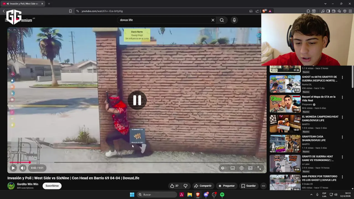354x199 pixels.
Task: Click the Compartir share button
Action: tap(203, 186)
